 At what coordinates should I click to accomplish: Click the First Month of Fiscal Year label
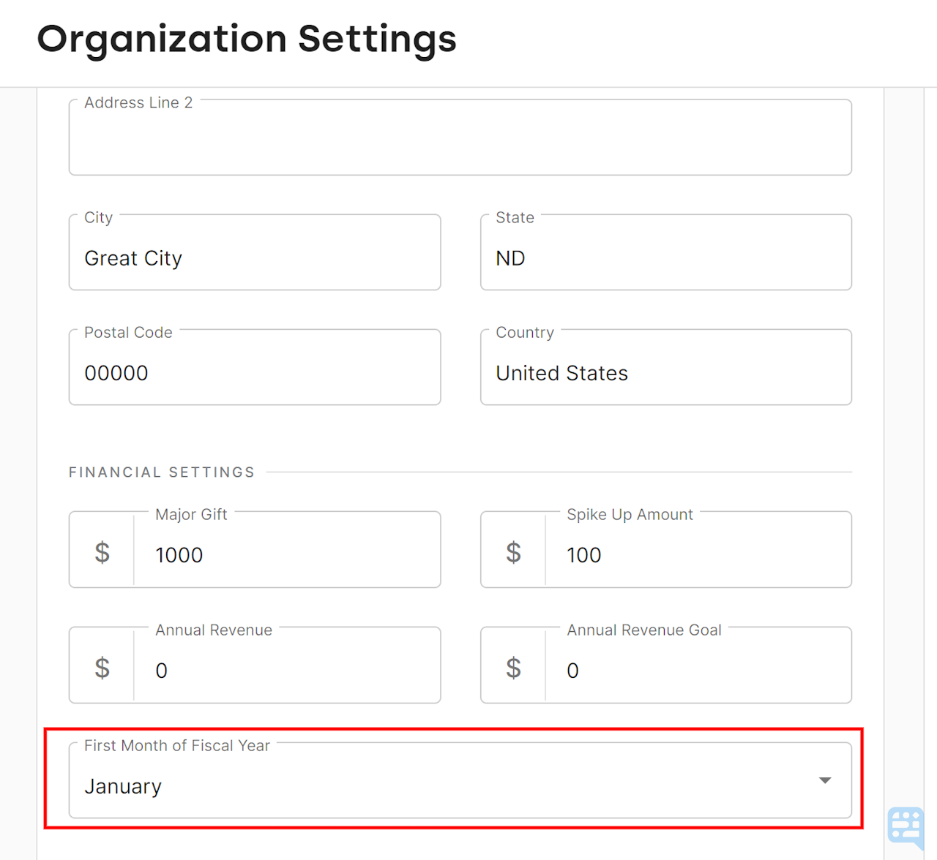pyautogui.click(x=177, y=745)
